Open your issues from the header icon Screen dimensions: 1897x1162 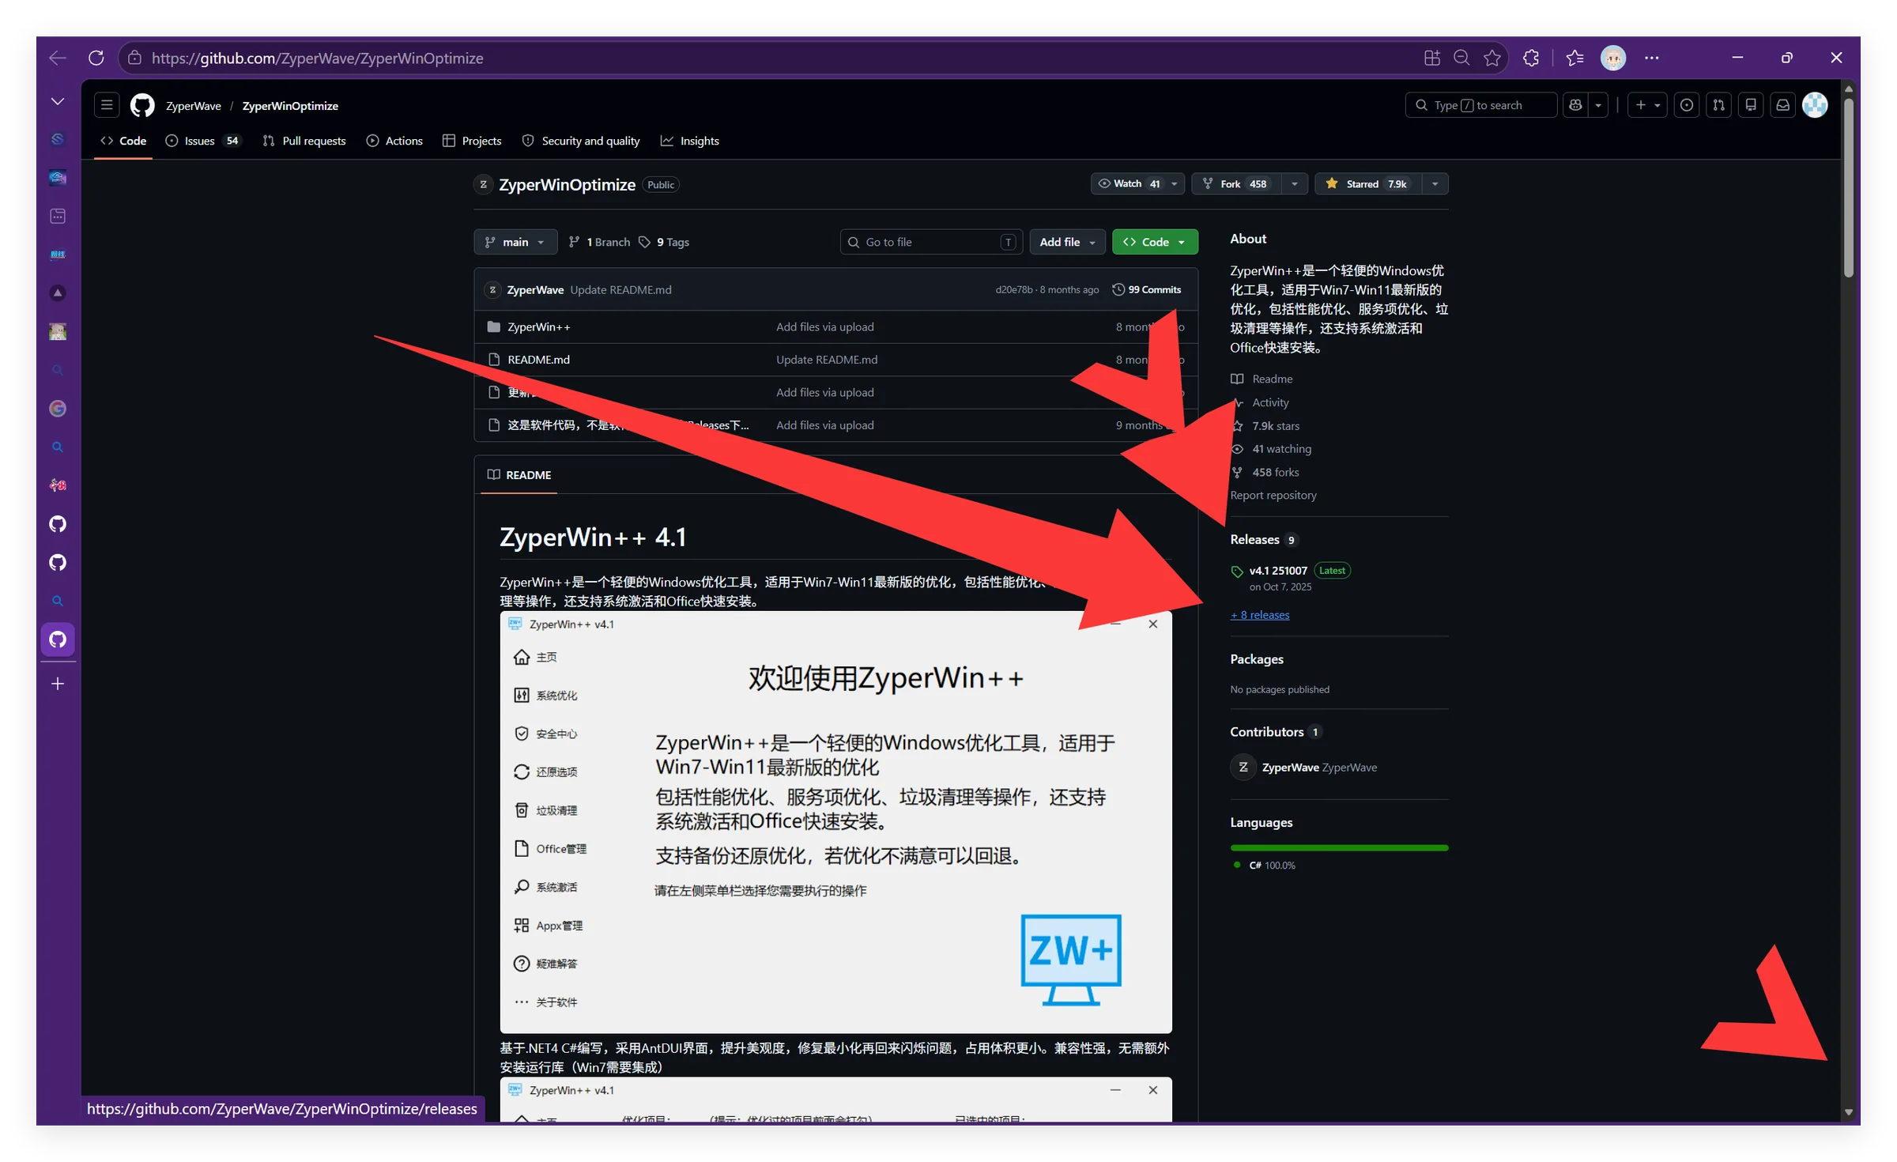[1687, 105]
